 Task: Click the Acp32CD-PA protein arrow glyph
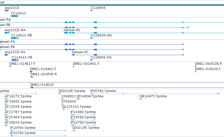[6, 55]
